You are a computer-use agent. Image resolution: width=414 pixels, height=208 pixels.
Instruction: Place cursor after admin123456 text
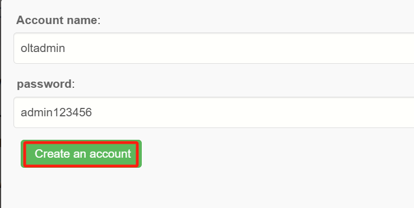[92, 112]
